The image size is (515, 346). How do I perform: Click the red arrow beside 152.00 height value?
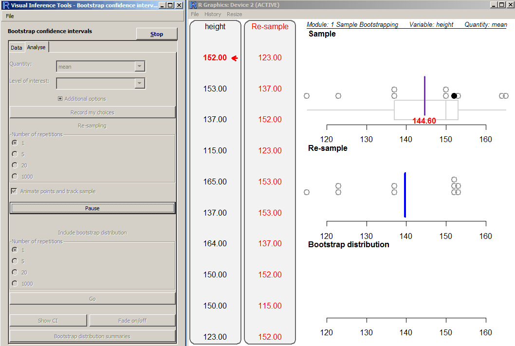235,58
